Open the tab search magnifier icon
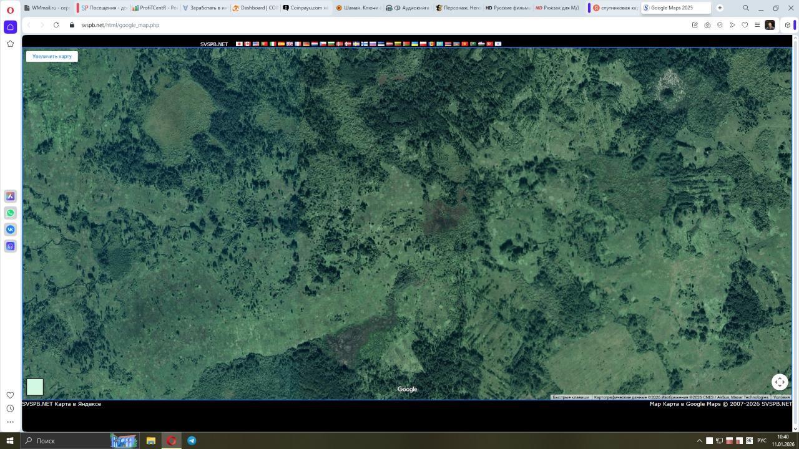Viewport: 799px width, 449px height. pos(745,8)
